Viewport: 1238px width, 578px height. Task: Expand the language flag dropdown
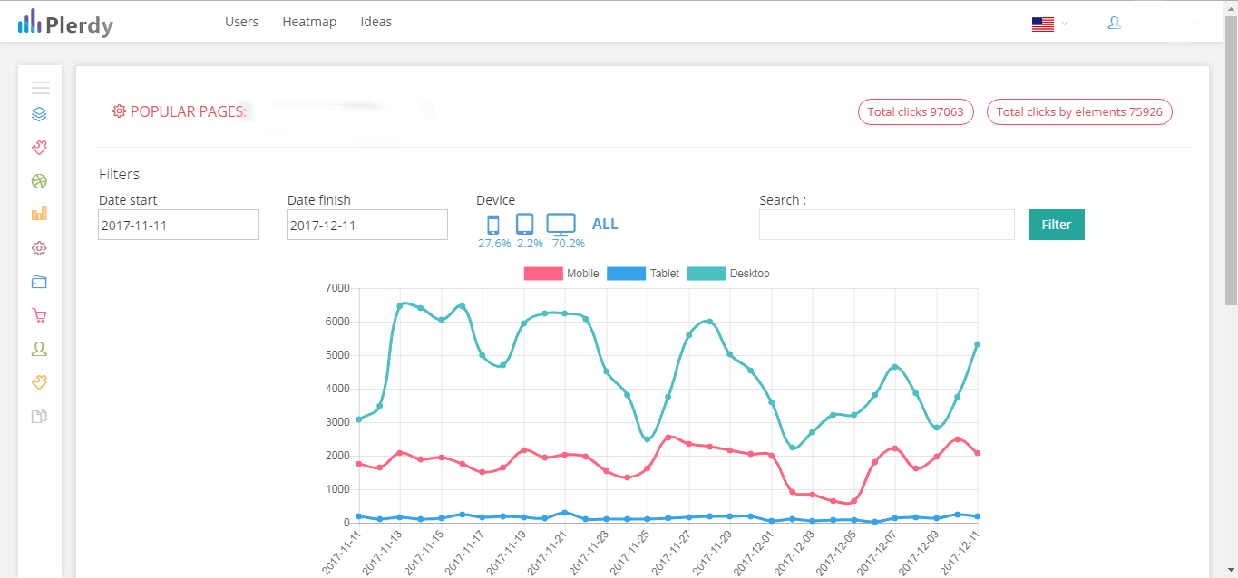pos(1049,24)
